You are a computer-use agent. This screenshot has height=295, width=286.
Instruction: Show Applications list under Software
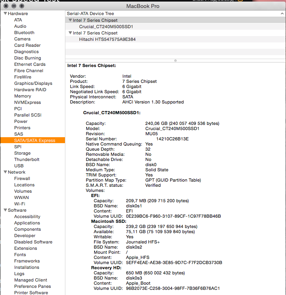(27, 223)
